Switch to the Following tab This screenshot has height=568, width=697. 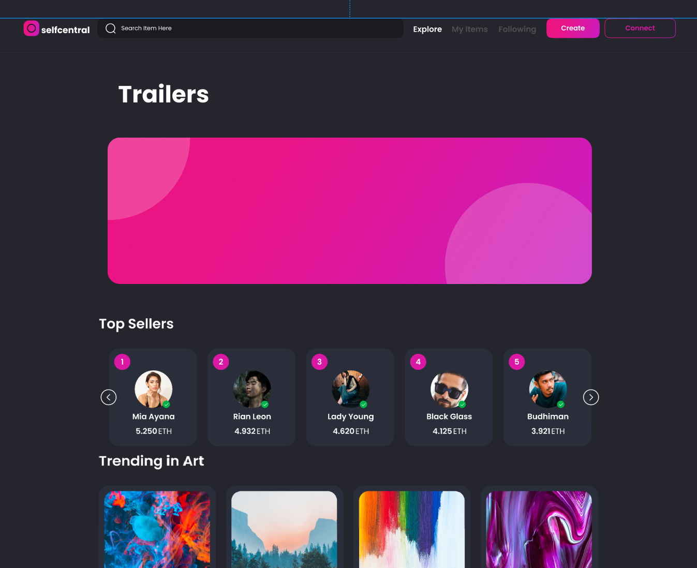click(517, 29)
